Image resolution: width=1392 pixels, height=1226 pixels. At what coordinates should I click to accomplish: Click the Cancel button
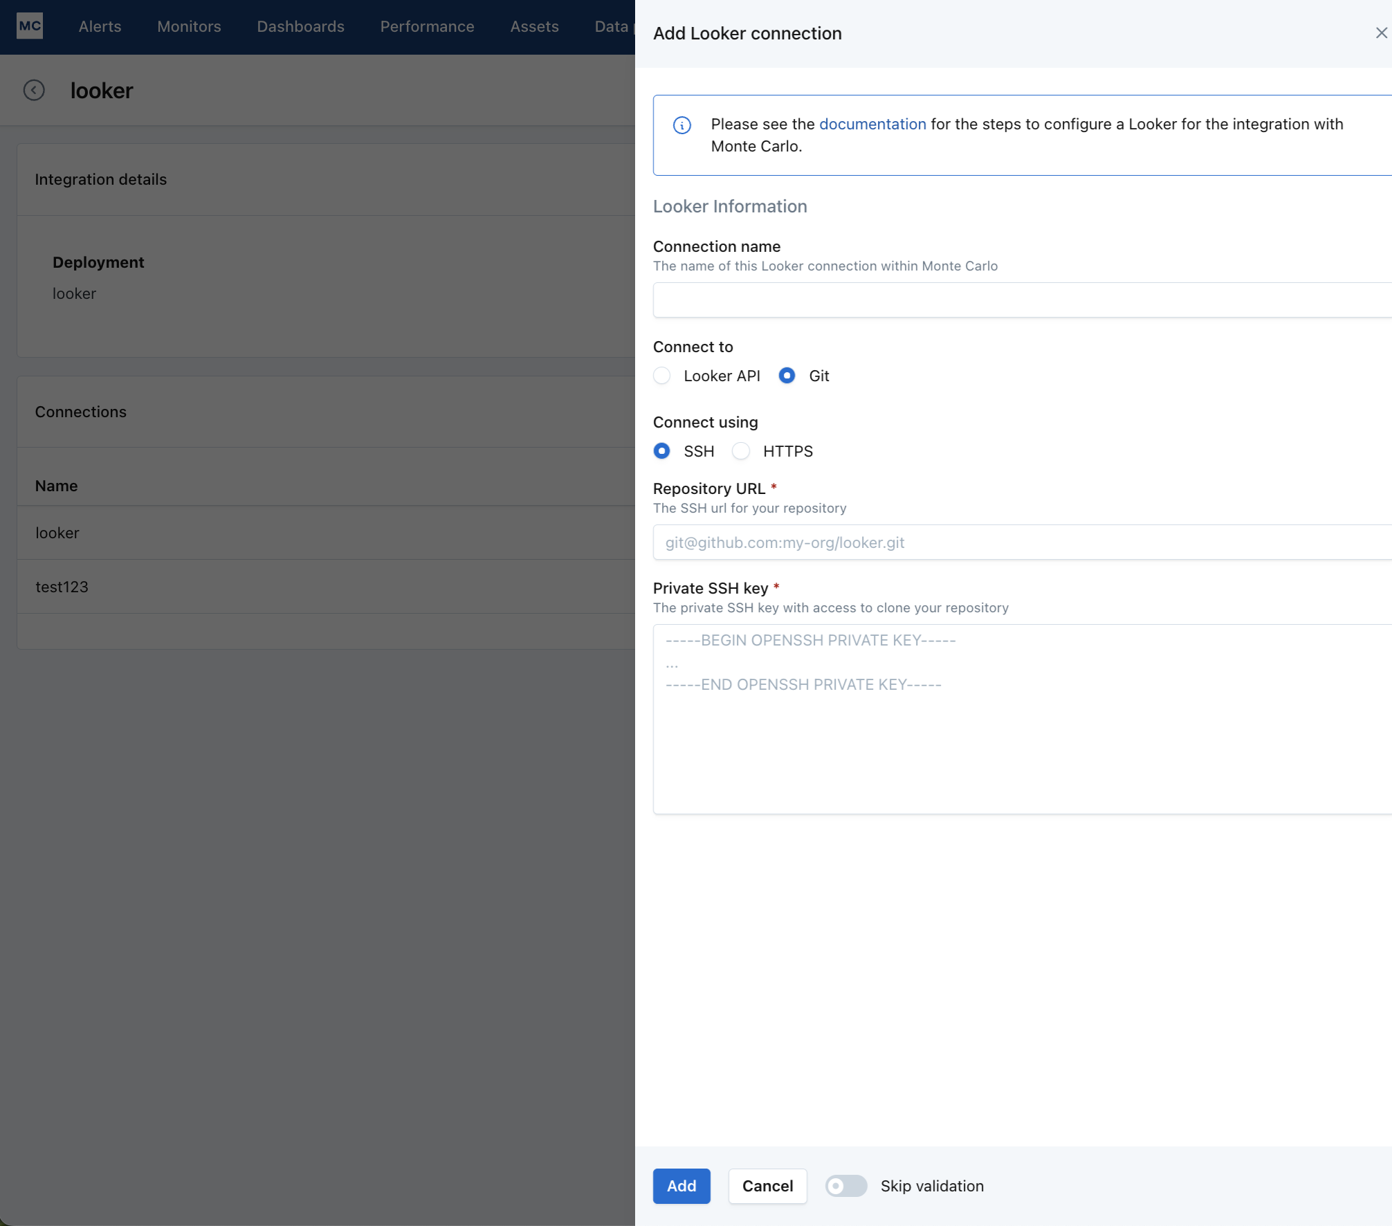coord(767,1186)
